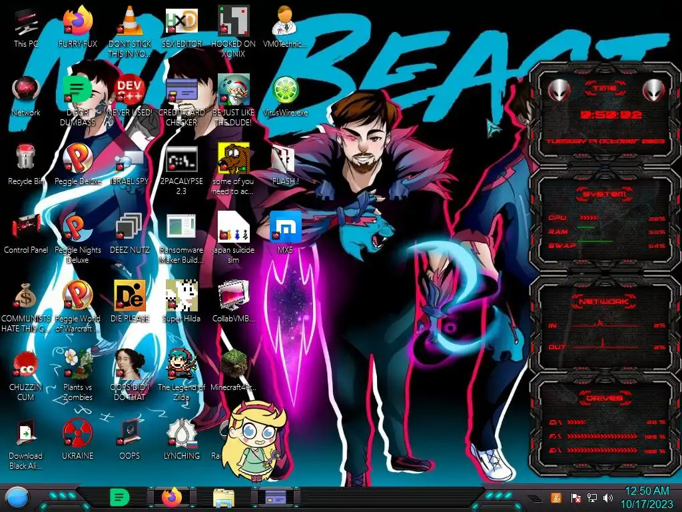Launch Peggle Nights Deluxe

point(77,239)
